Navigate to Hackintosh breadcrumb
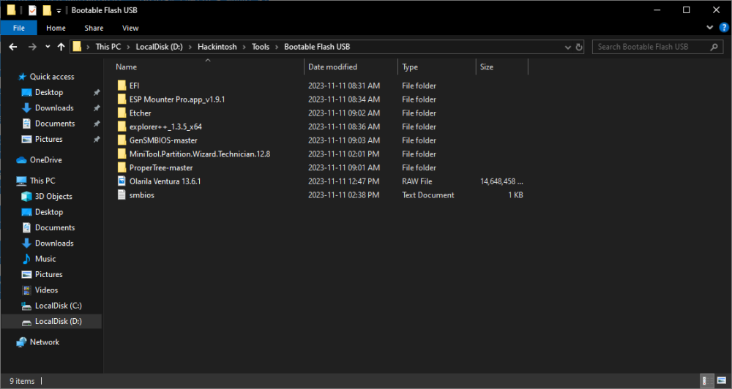 click(x=217, y=47)
